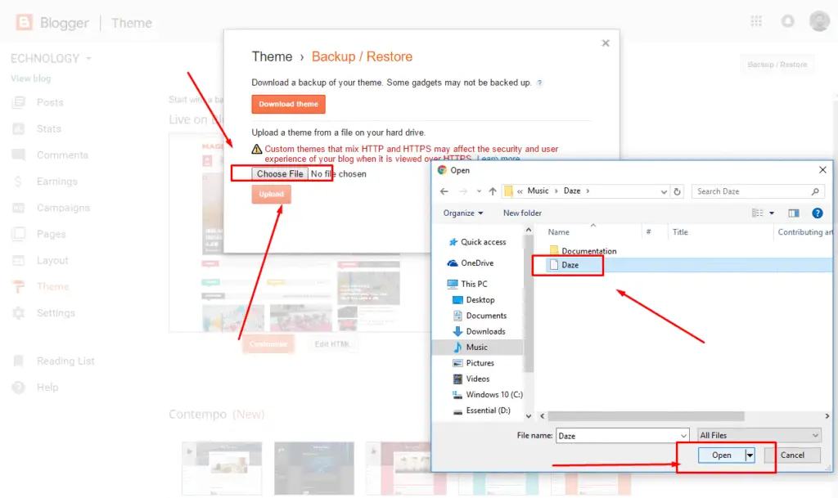This screenshot has height=498, width=838.
Task: Click Theme breadcrumb in dialog title
Action: click(272, 56)
